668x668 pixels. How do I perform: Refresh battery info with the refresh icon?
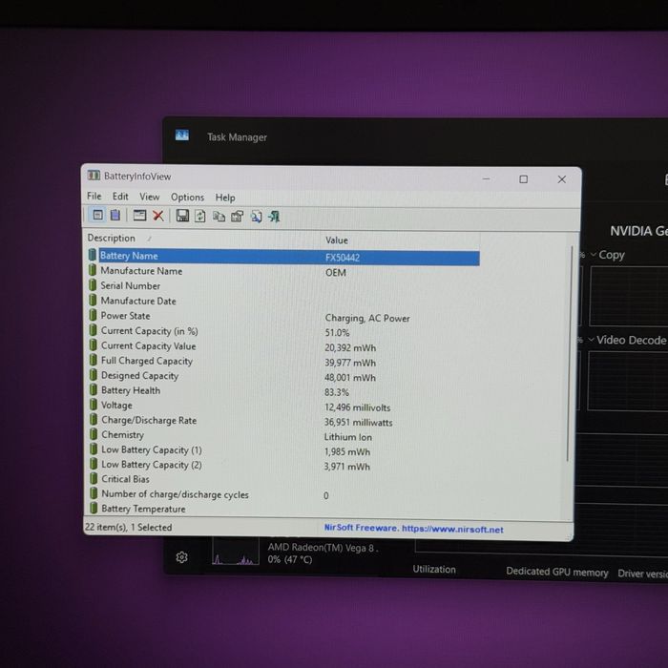coord(200,216)
